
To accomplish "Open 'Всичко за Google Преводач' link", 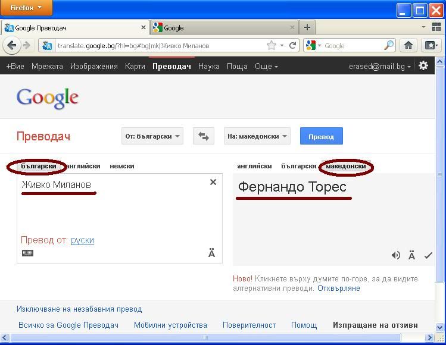I will click(68, 325).
